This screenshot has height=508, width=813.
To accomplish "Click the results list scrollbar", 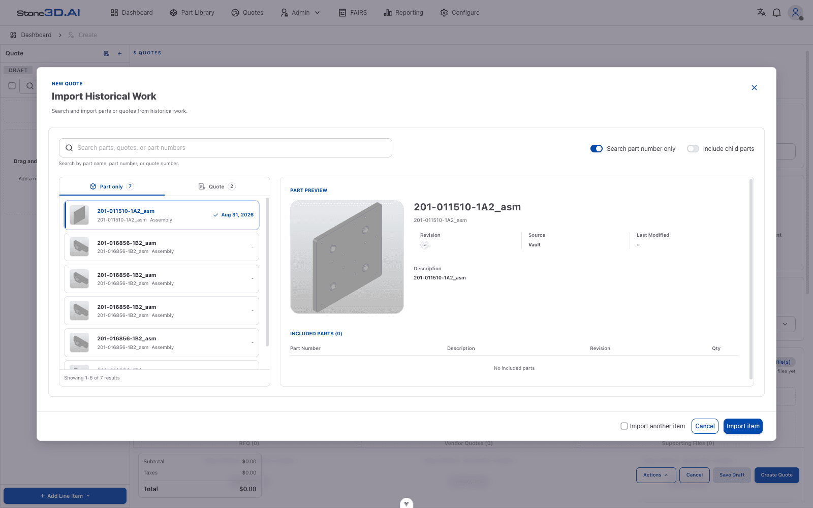I will (x=267, y=272).
